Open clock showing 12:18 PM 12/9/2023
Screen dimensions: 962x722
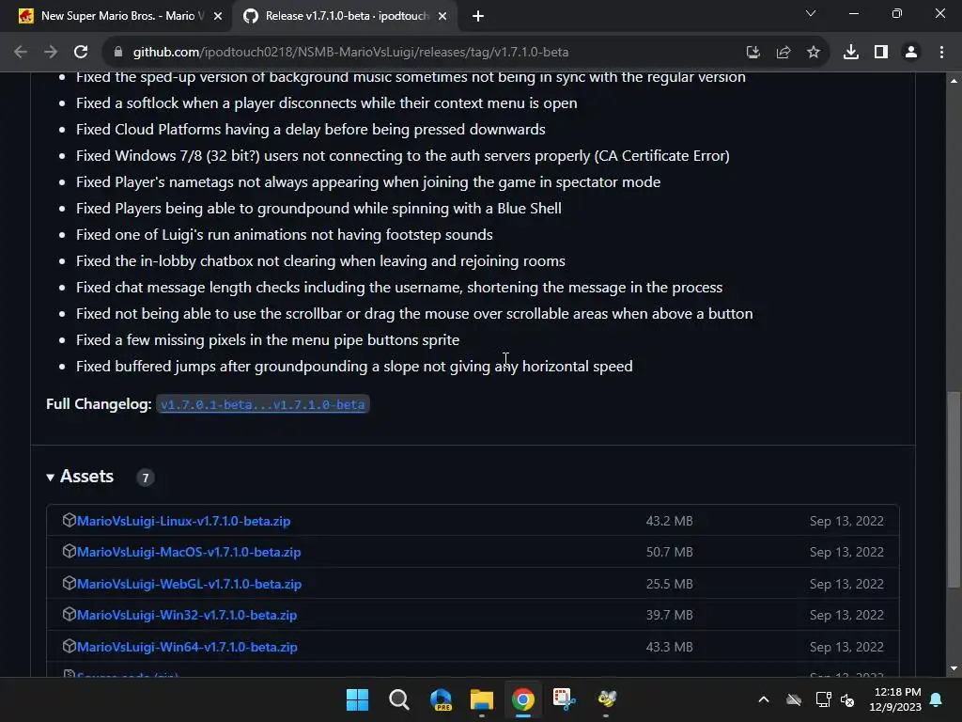(x=895, y=699)
